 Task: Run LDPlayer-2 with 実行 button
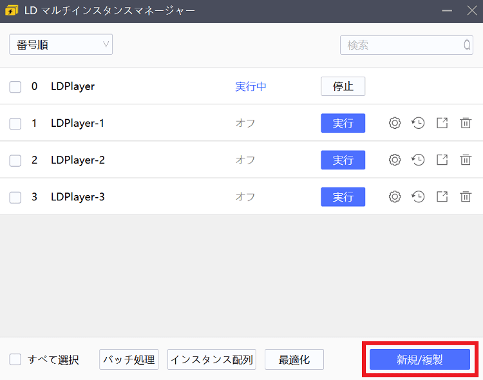(x=343, y=160)
